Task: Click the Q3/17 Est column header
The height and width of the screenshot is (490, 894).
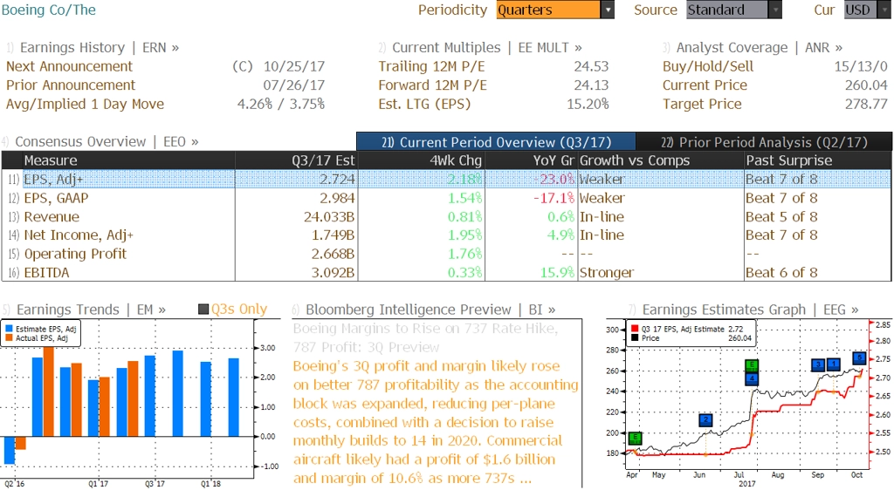Action: click(x=296, y=160)
